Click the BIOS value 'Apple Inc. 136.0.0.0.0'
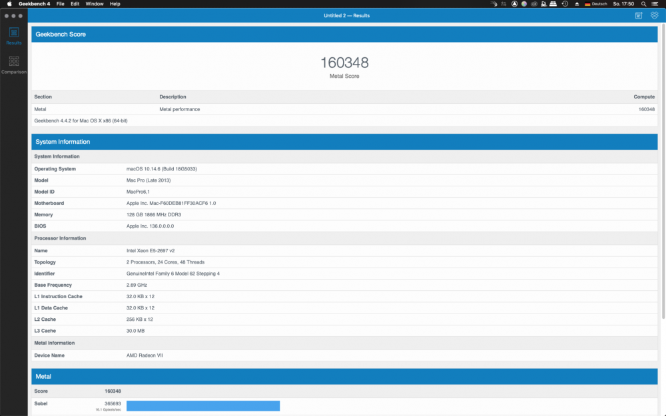666x416 pixels. [x=150, y=226]
